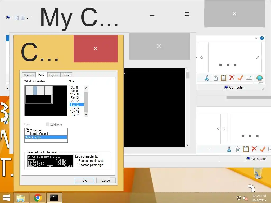The height and width of the screenshot is (203, 271).
Task: Open the blue Help question mark icon
Action: click(x=262, y=38)
